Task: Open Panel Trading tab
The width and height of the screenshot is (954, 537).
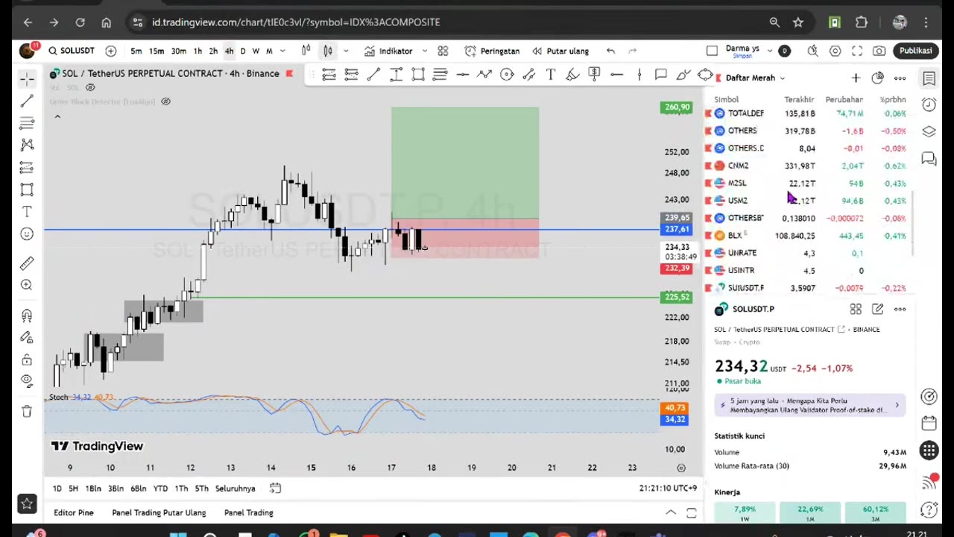Action: coord(249,512)
